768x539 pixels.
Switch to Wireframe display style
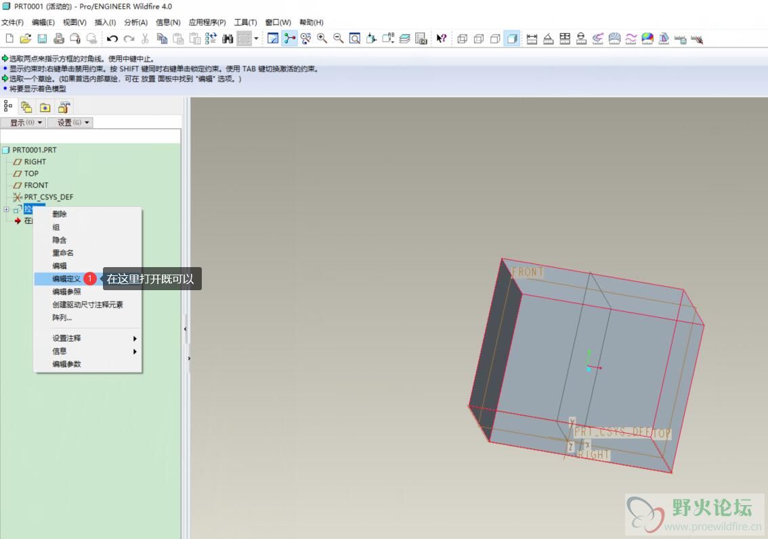click(462, 38)
